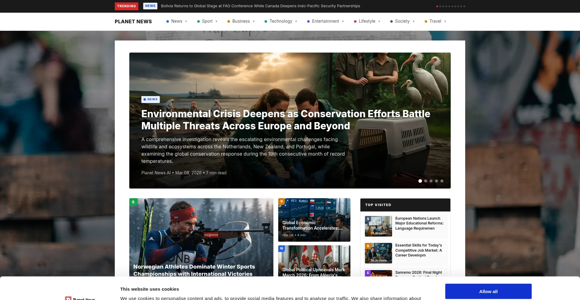This screenshot has height=300, width=580.
Task: Select the second hero carousel dot
Action: 426,181
